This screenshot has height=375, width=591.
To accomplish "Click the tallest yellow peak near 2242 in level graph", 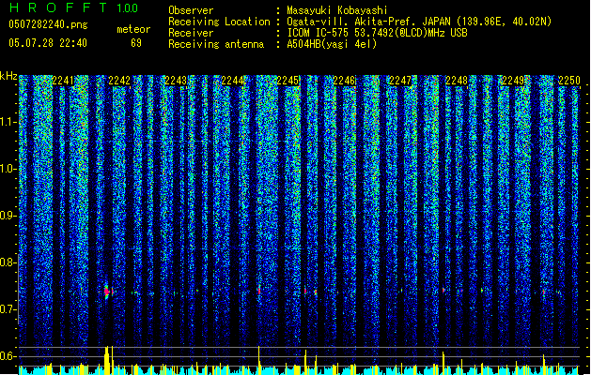I will point(107,360).
